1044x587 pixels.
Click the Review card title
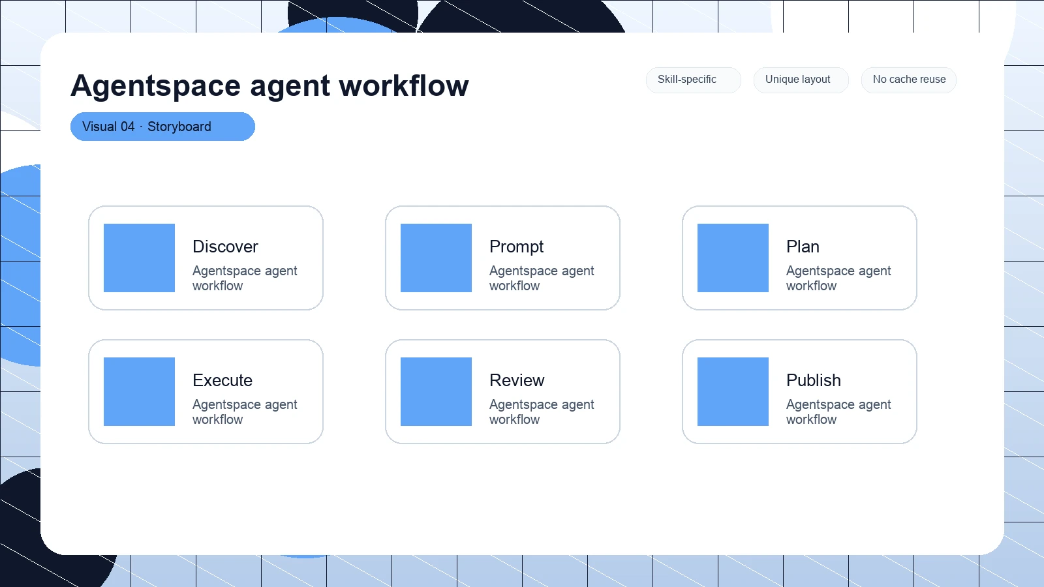click(517, 380)
